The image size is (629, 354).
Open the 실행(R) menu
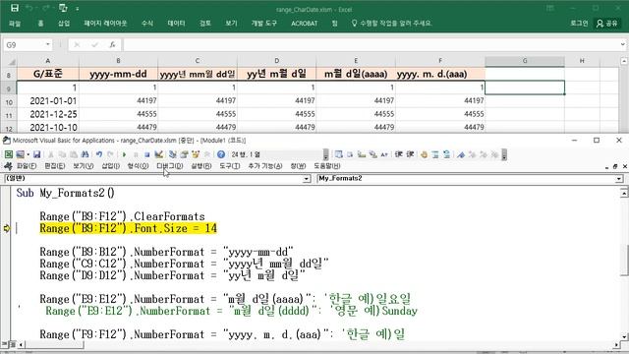(x=200, y=166)
